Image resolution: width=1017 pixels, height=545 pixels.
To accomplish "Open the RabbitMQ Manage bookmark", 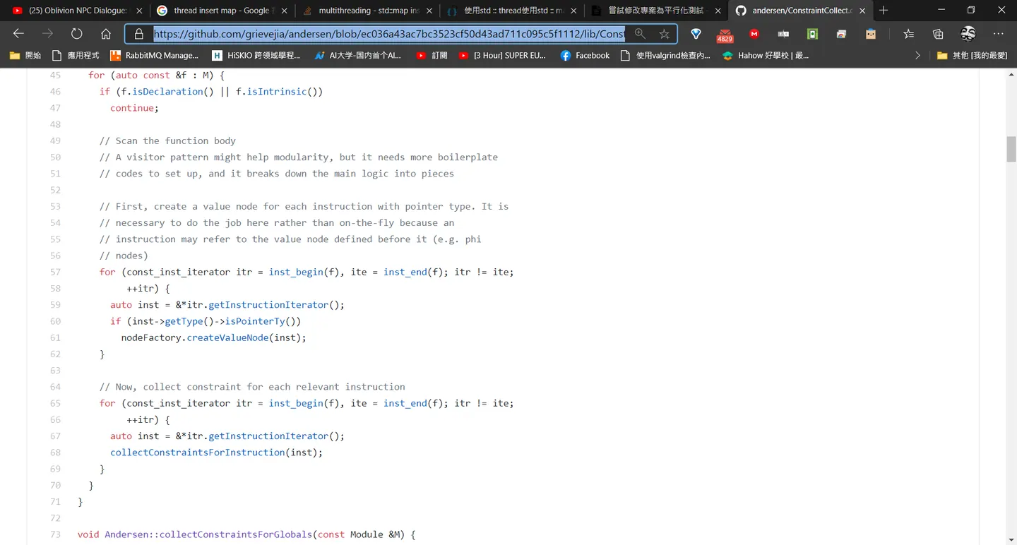I will click(155, 55).
